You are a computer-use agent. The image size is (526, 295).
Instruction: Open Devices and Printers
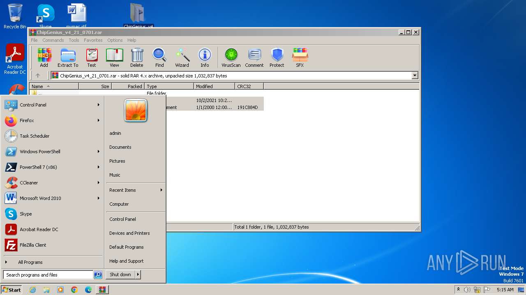point(129,233)
